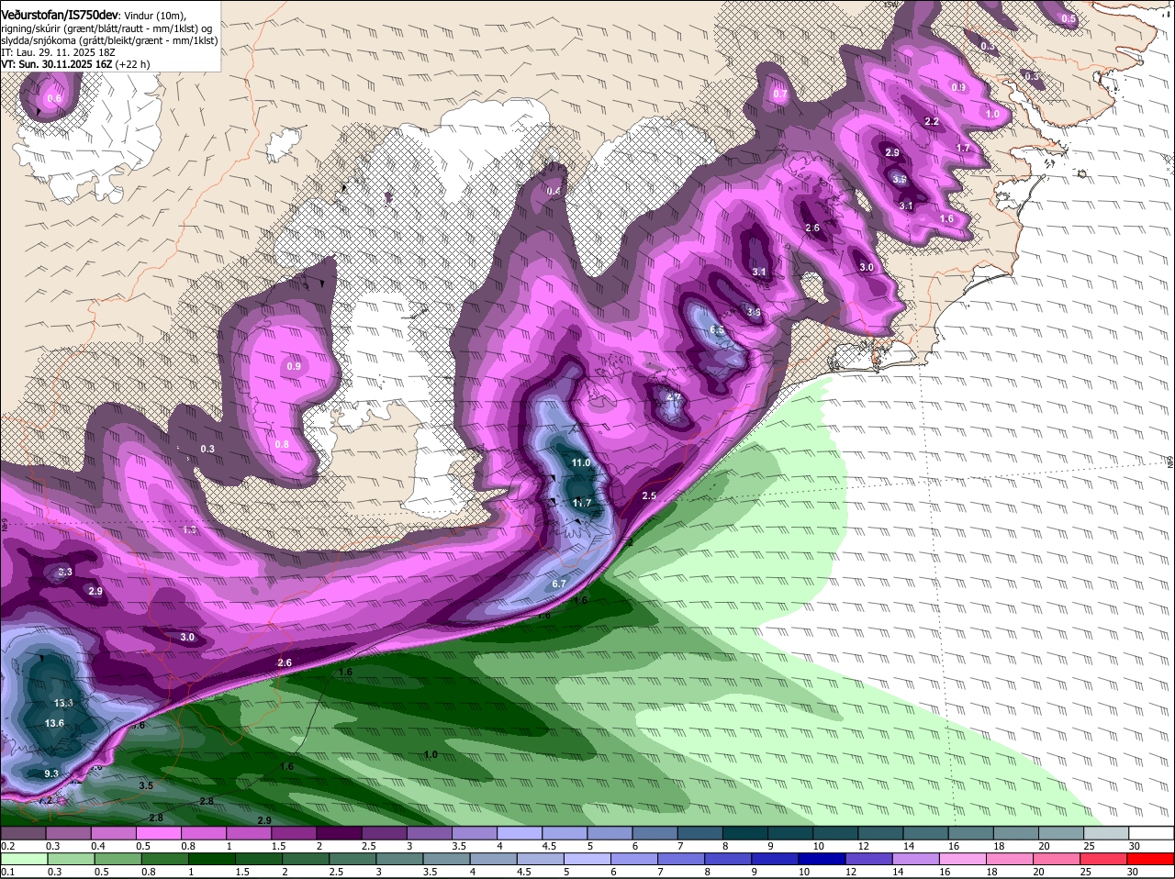
Task: Click the 0.7 value label on the map
Action: (780, 95)
